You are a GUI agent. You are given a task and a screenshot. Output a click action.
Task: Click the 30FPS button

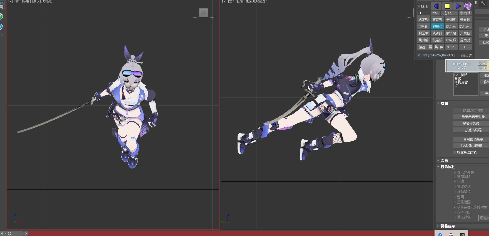(451, 47)
